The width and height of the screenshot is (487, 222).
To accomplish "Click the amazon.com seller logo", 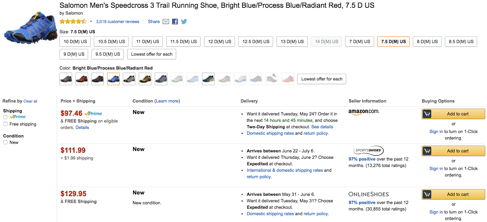I will pos(364,112).
